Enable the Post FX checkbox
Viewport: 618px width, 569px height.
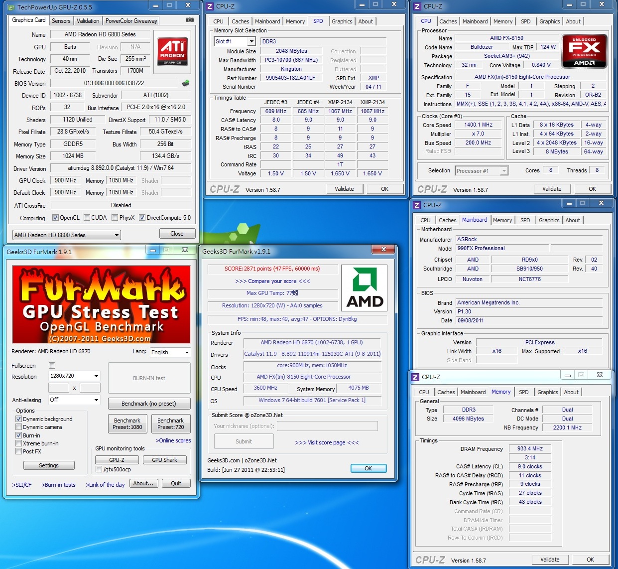pos(18,451)
